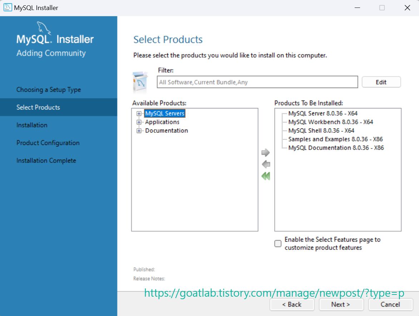Image resolution: width=419 pixels, height=316 pixels.
Task: Open the Installation Complete sidebar step
Action: (x=46, y=161)
